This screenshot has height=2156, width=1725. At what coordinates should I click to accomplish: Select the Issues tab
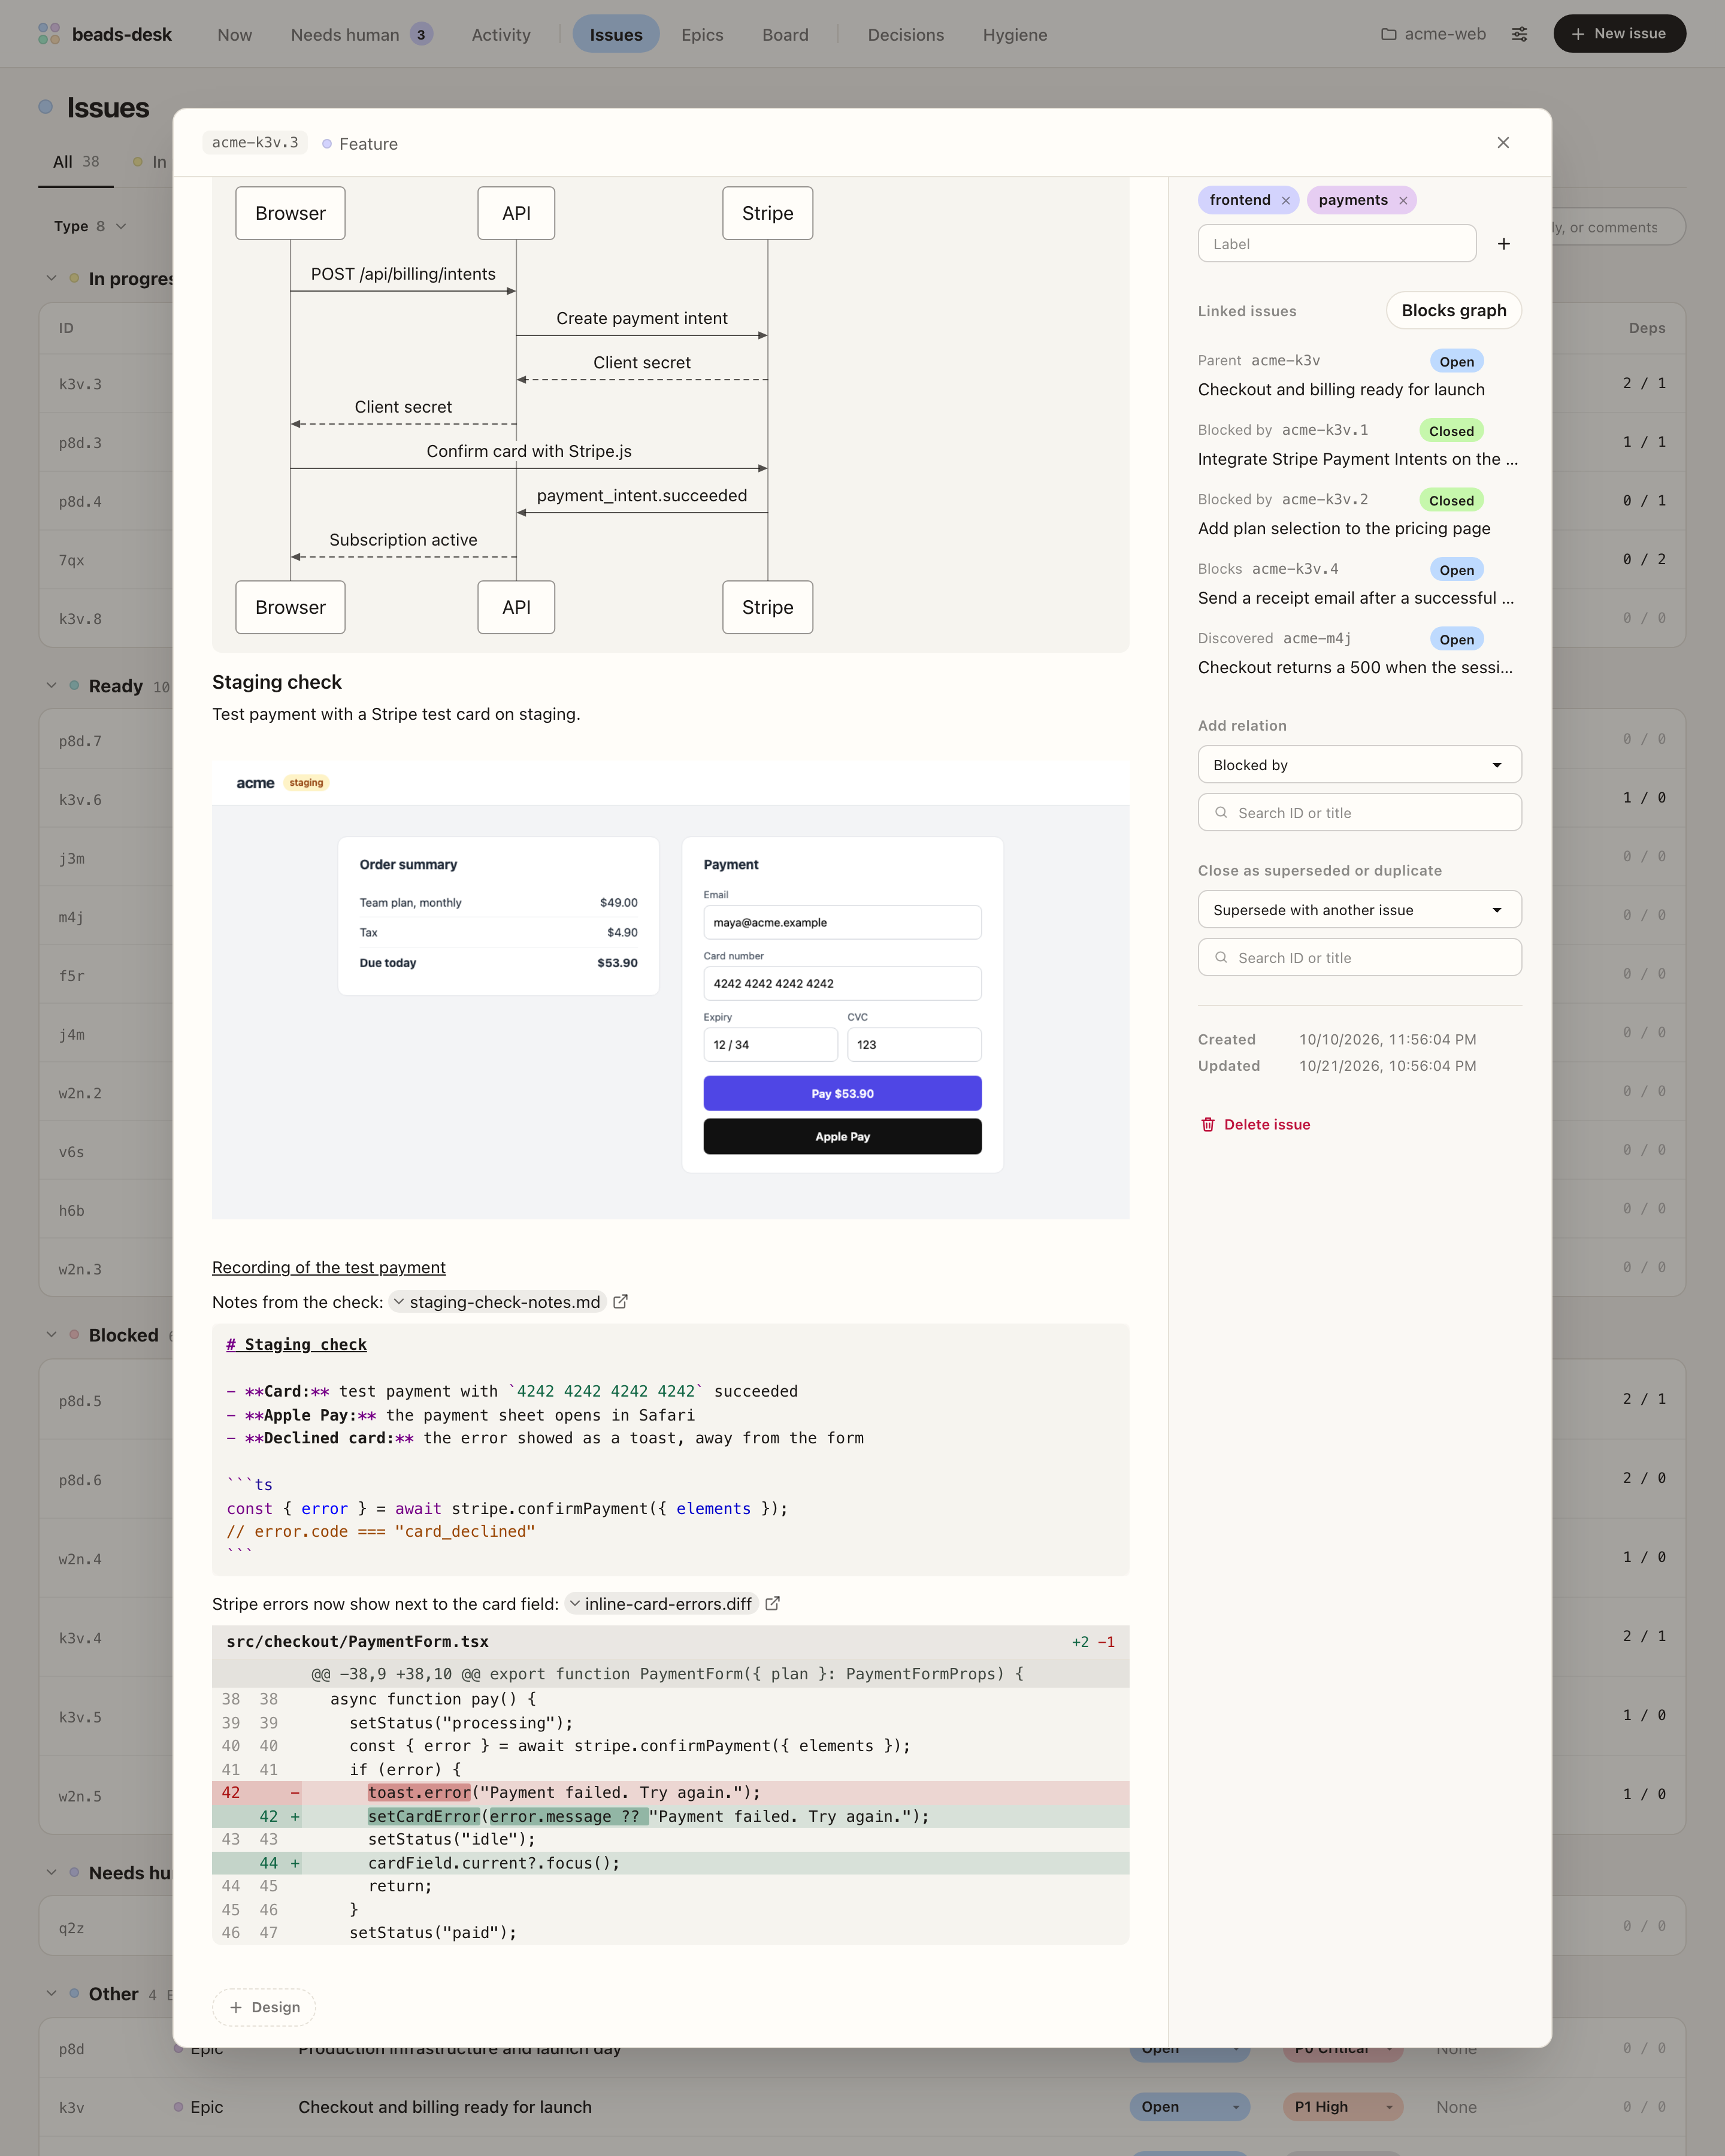point(616,34)
